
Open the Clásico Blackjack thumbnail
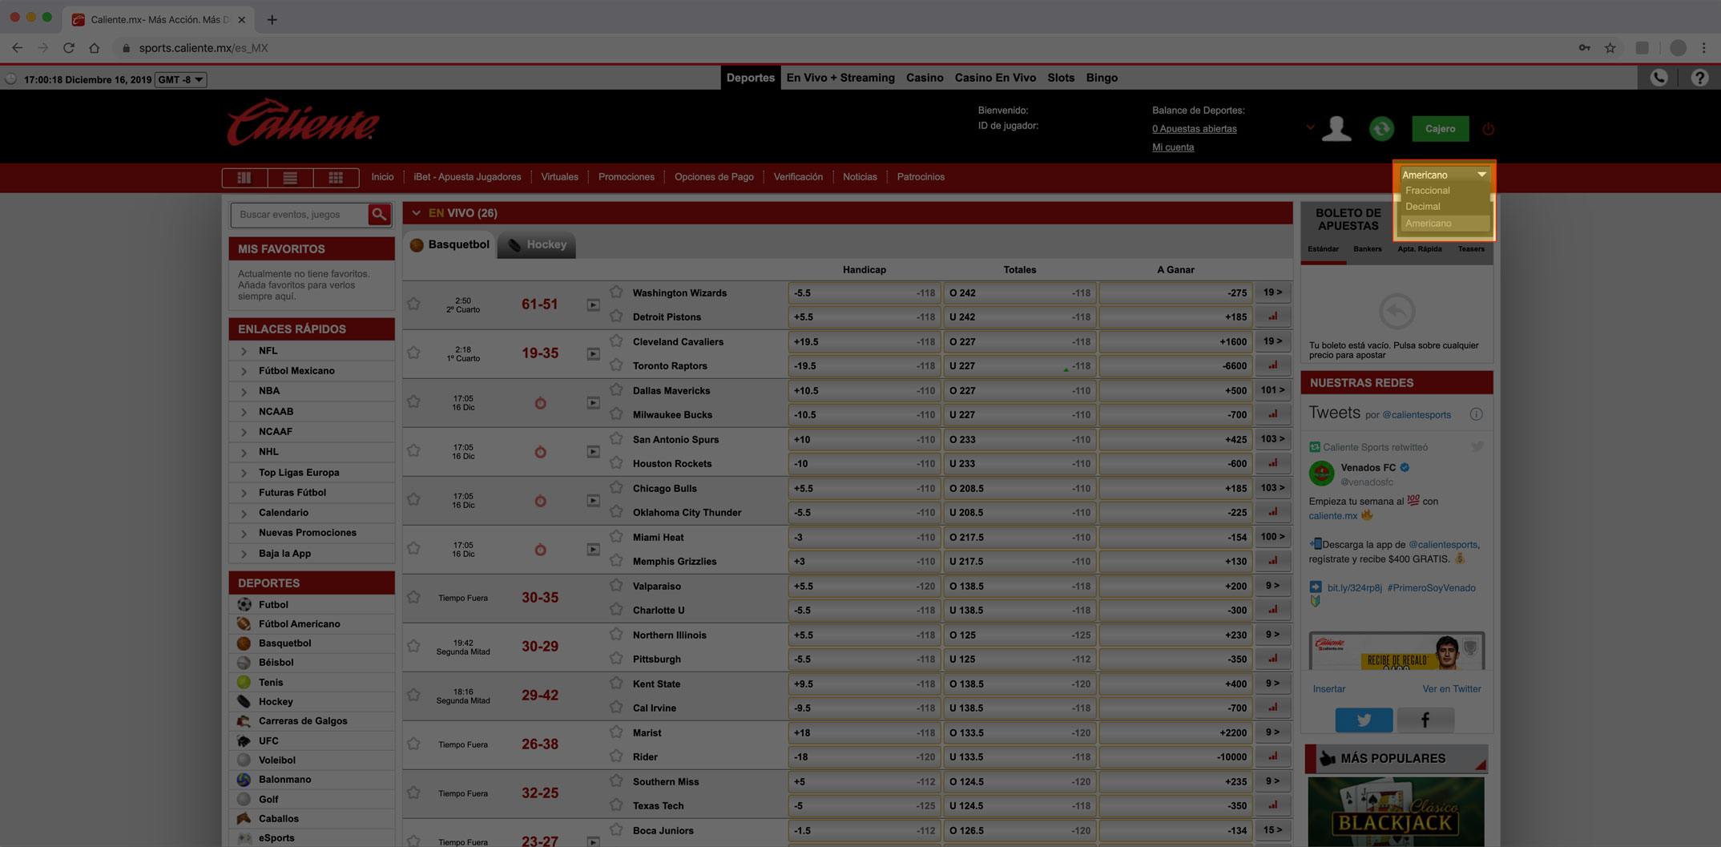click(1396, 812)
